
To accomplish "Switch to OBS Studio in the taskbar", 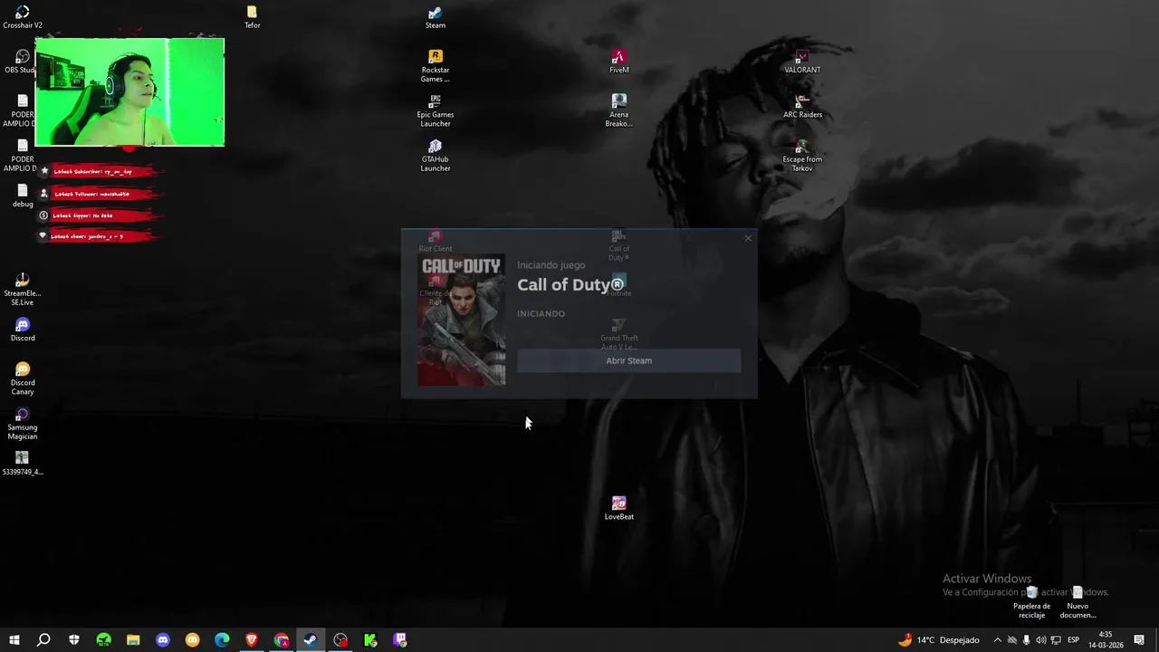I will 340,640.
